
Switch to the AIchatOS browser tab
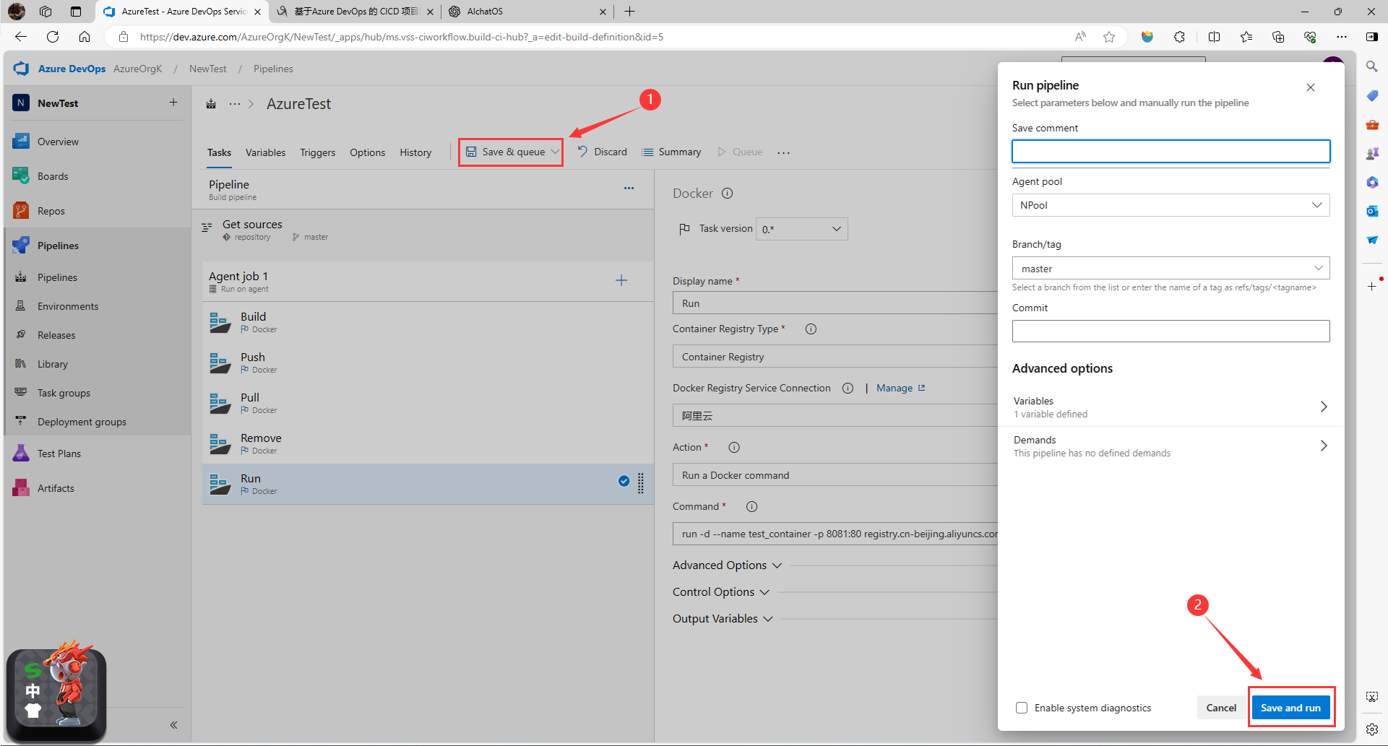pos(526,12)
